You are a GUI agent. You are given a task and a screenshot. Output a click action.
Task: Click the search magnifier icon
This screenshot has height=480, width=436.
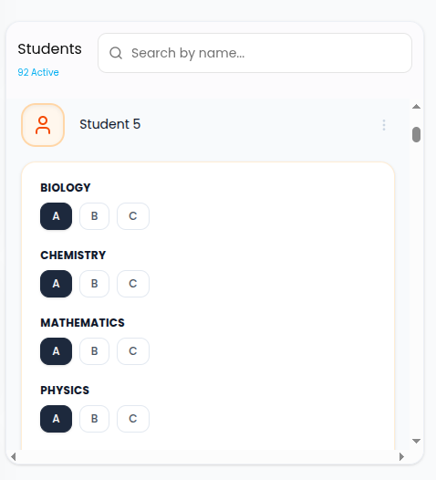[116, 53]
